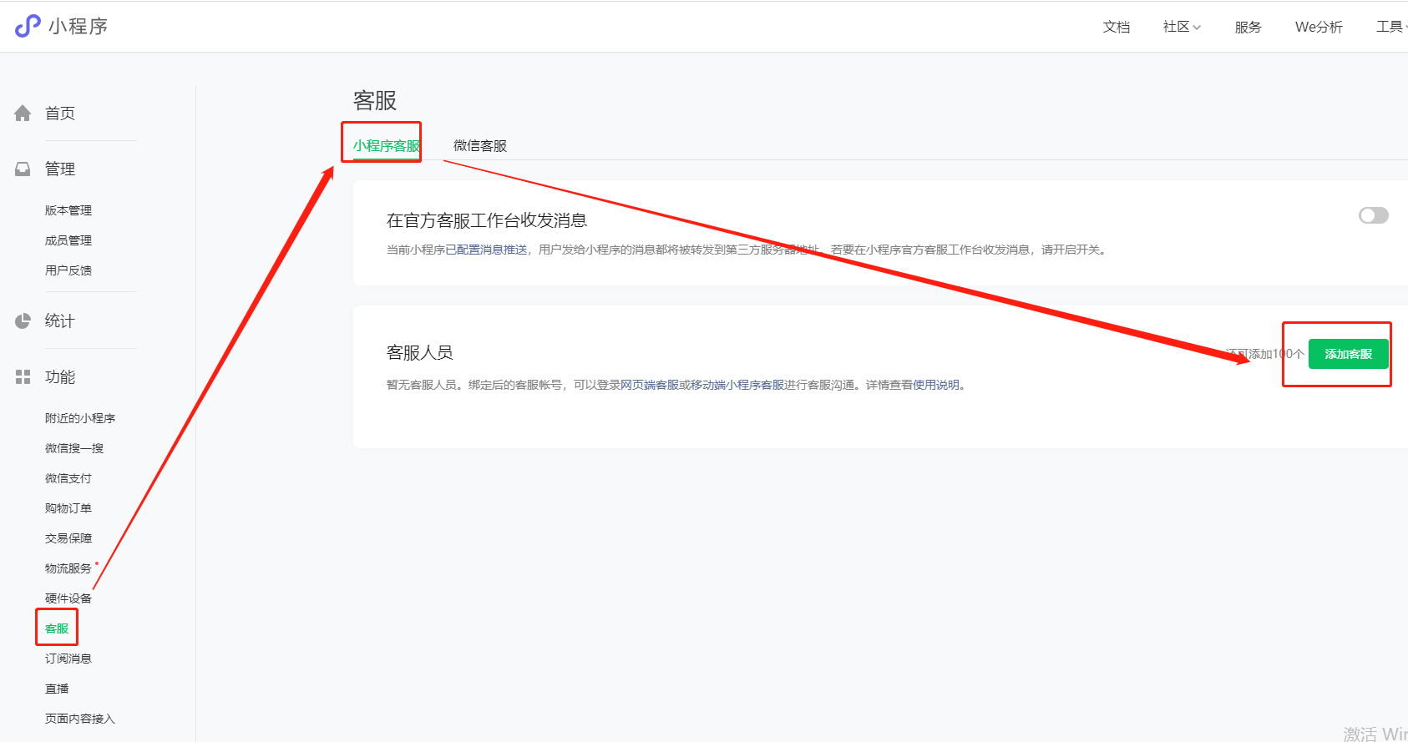
Task: Click the home icon beside 首页
Action: click(23, 114)
